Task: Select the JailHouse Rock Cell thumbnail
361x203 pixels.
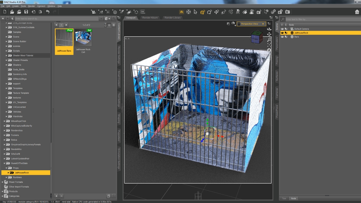Action: click(x=83, y=41)
